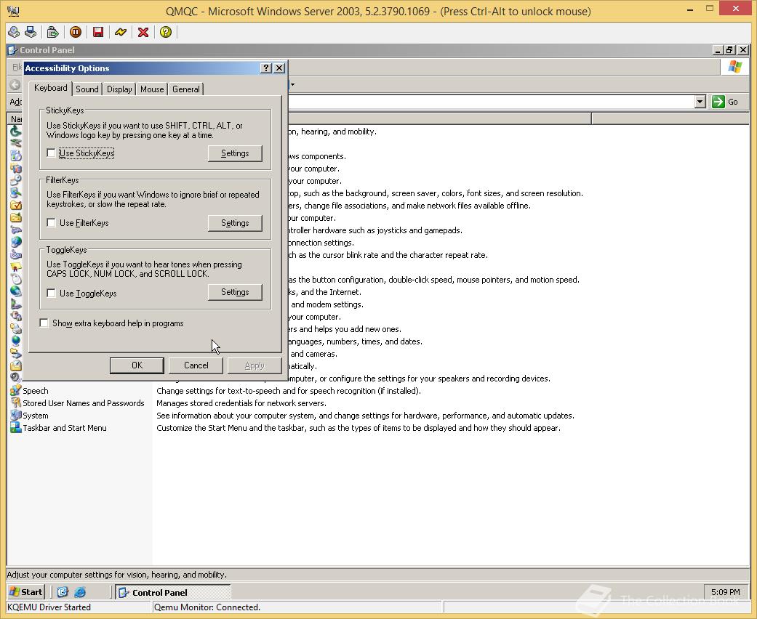Click 'Qemu Monitor: Connected.' status text

coord(207,607)
